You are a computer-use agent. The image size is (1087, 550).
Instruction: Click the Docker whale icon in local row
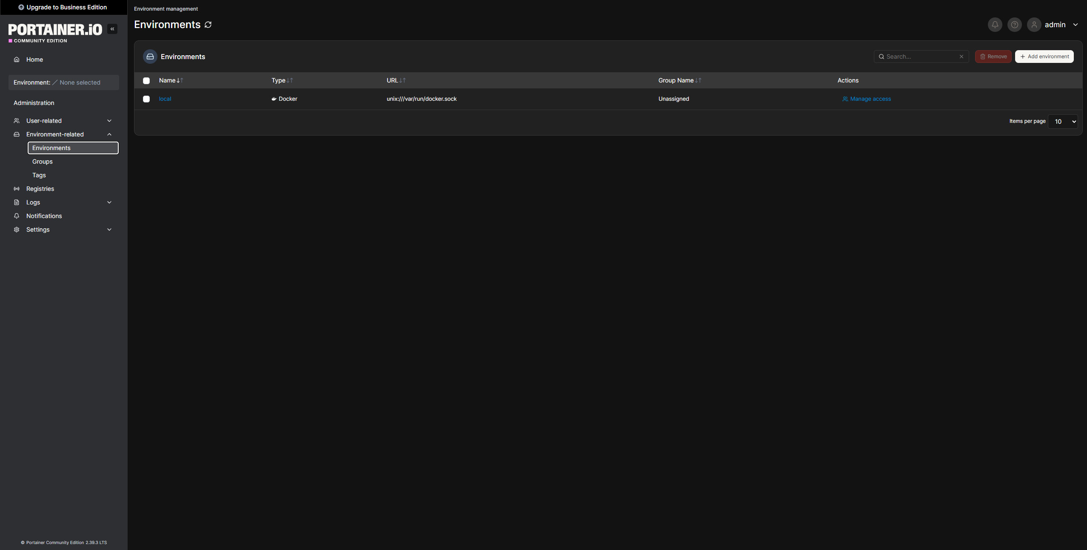click(274, 99)
